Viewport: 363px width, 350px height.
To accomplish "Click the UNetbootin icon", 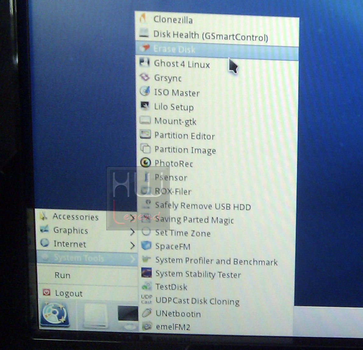I will (x=147, y=313).
